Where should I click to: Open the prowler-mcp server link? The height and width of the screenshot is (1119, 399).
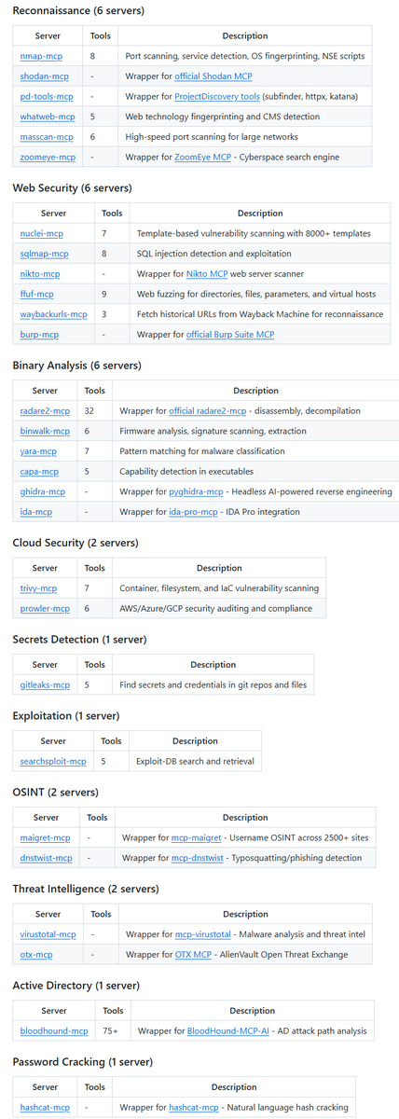(45, 608)
